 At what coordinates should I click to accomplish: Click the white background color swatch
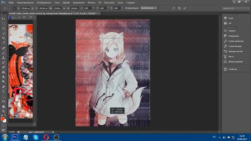point(5,121)
